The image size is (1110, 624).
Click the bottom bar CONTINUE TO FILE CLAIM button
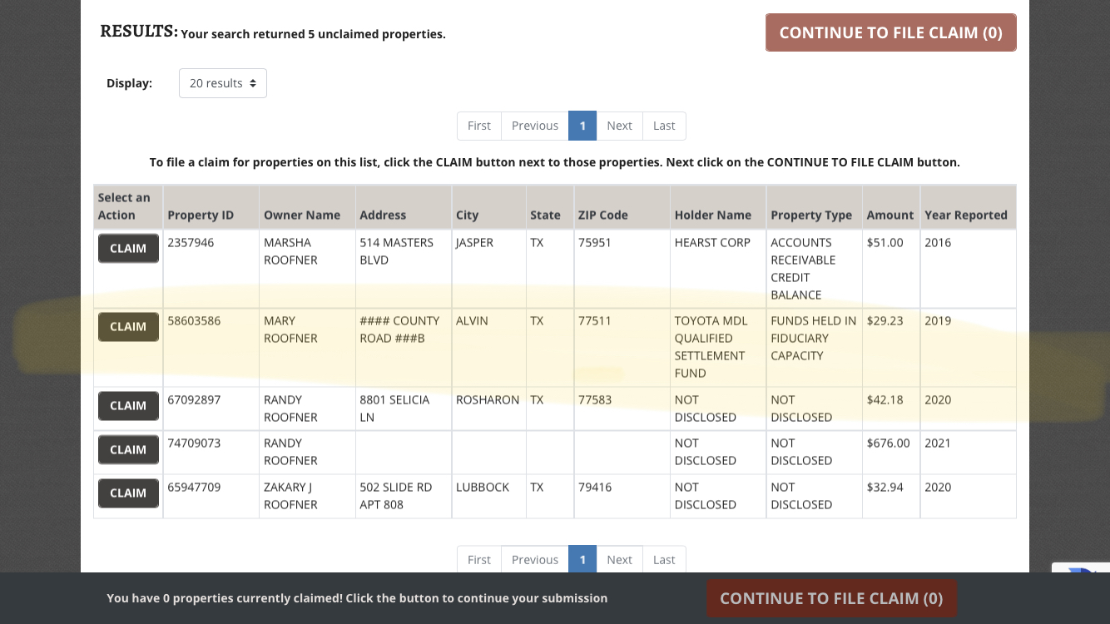tap(831, 598)
